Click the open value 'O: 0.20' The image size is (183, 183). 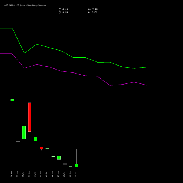pyautogui.click(x=63, y=12)
